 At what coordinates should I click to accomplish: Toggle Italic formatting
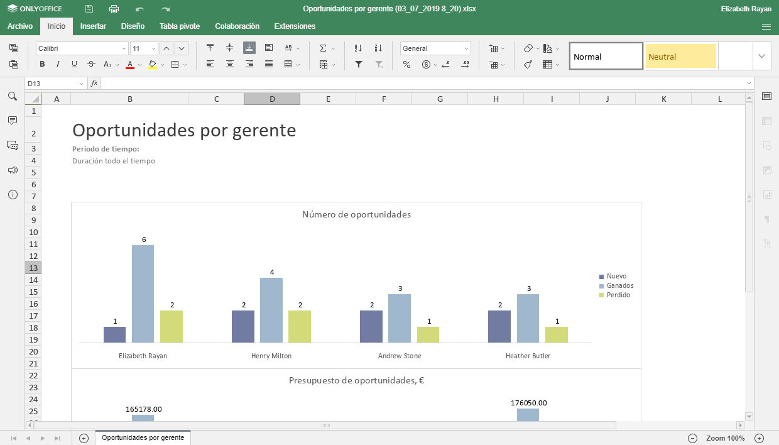click(58, 64)
